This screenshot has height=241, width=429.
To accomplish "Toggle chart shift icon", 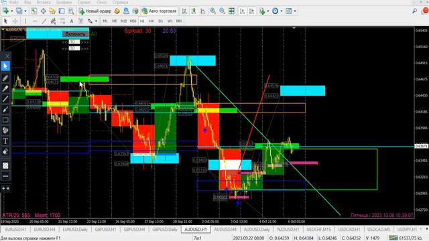I will tap(252, 11).
